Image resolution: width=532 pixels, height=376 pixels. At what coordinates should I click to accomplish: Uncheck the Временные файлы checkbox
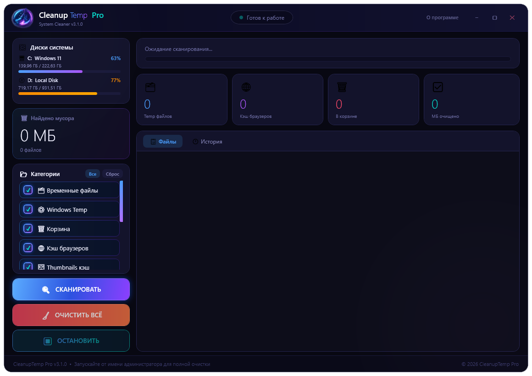(x=28, y=190)
